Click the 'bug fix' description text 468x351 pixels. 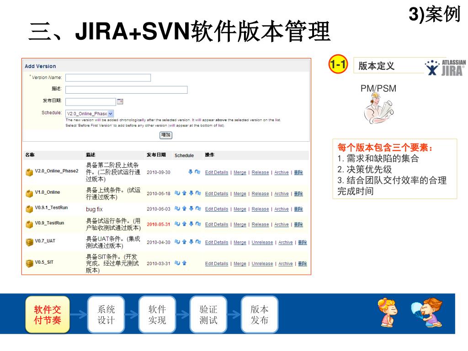click(94, 209)
